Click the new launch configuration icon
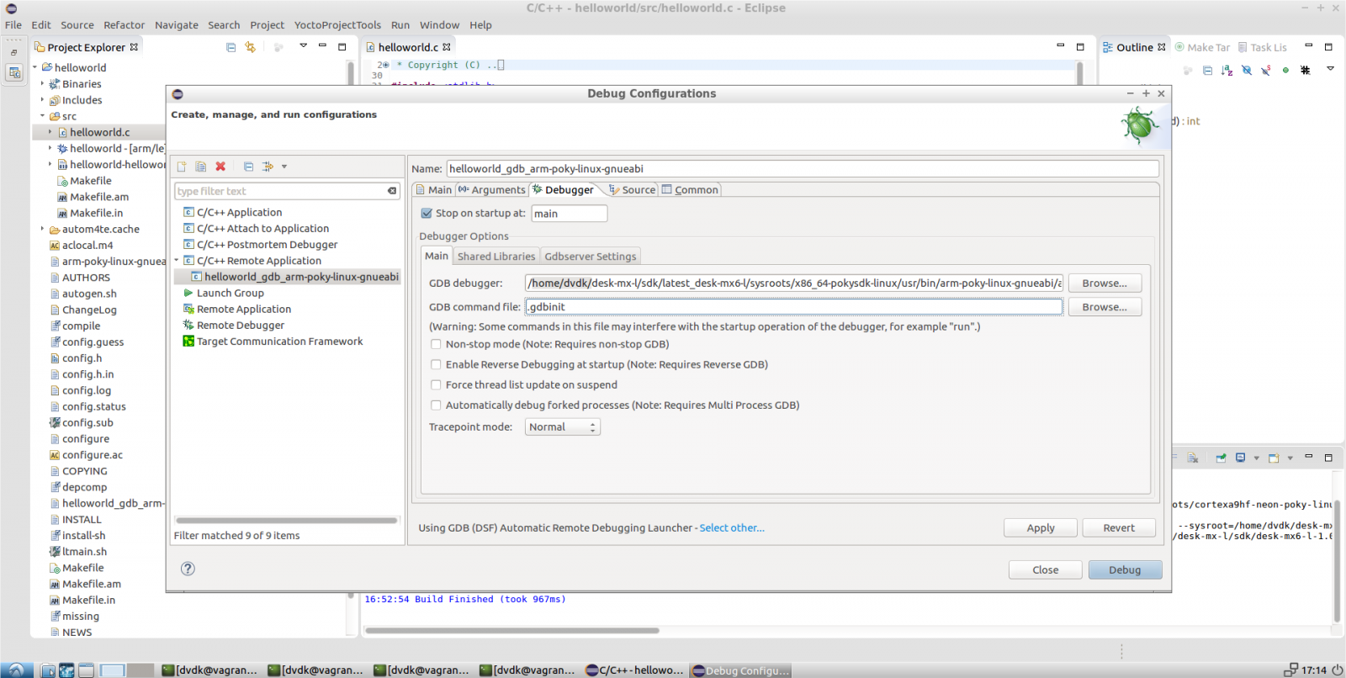Image resolution: width=1346 pixels, height=678 pixels. pos(182,167)
